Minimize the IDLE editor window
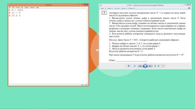The width and height of the screenshot is (195, 109). coord(80,5)
